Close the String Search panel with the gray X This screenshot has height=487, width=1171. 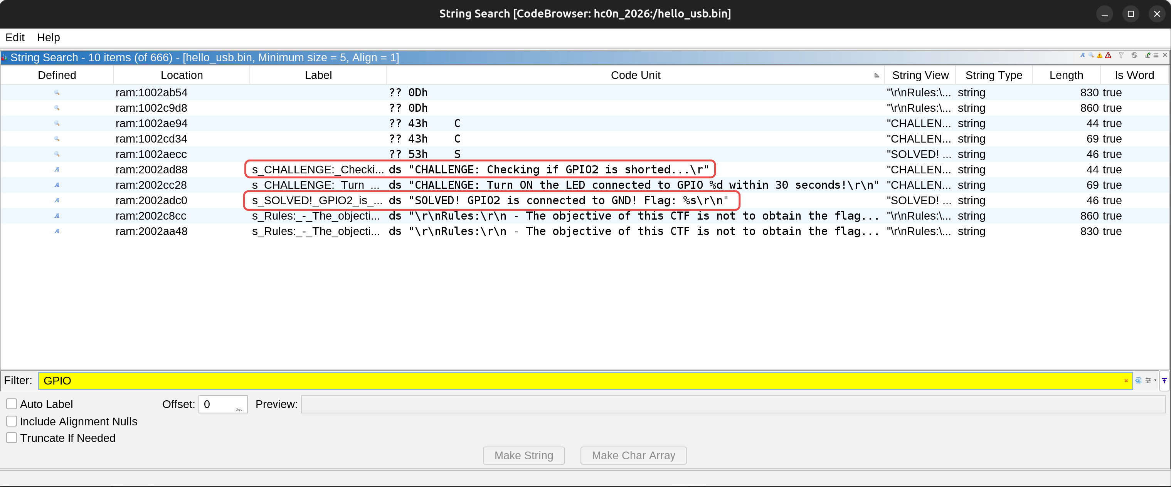click(x=1164, y=55)
